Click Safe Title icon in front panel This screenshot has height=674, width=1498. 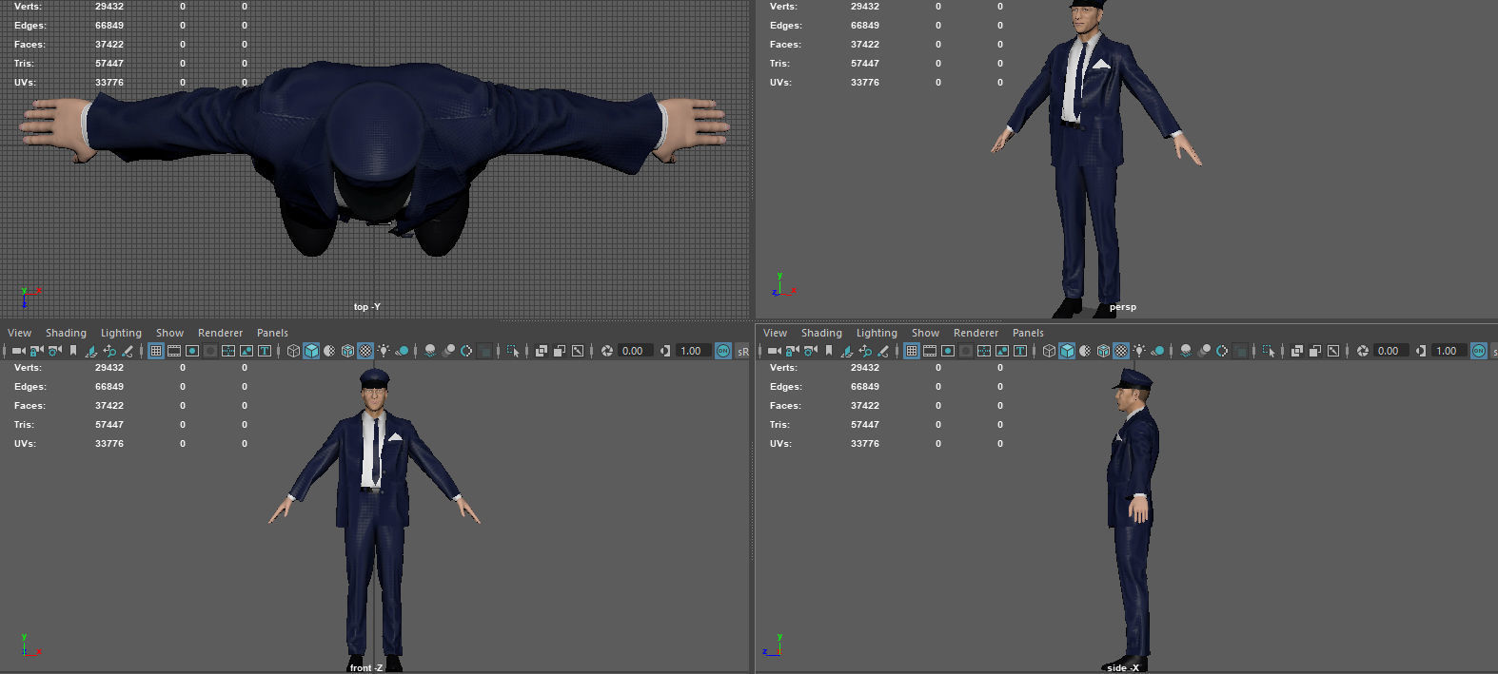265,351
